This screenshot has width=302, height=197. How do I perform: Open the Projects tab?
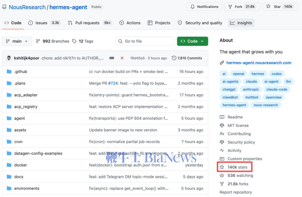(x=159, y=23)
